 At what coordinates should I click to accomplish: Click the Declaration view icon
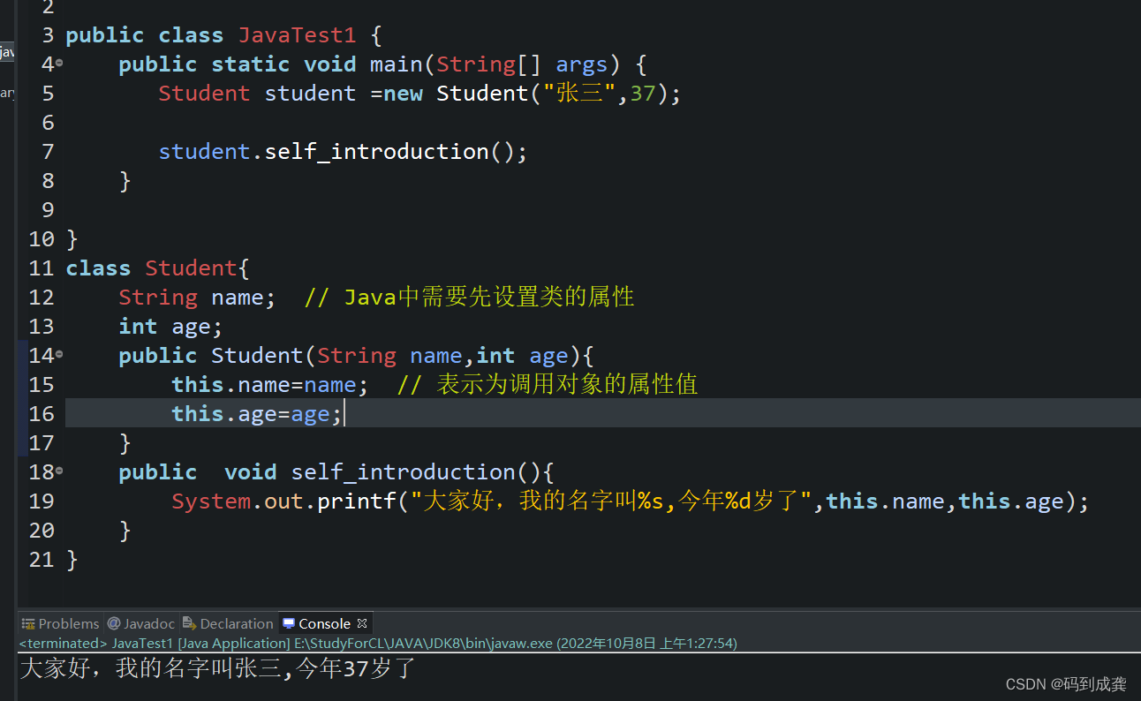(190, 623)
